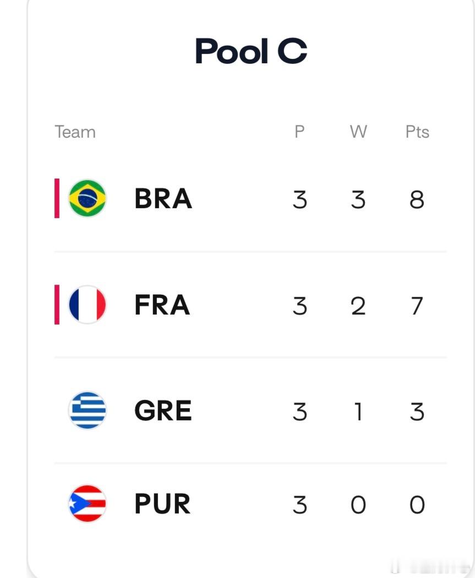Image resolution: width=475 pixels, height=578 pixels.
Task: Click France's points value 7
Action: [x=417, y=306]
